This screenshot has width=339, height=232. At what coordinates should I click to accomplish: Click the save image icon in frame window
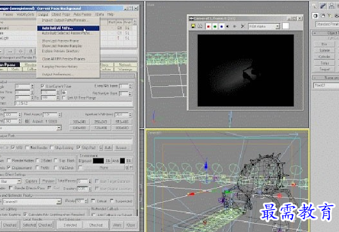193,26
